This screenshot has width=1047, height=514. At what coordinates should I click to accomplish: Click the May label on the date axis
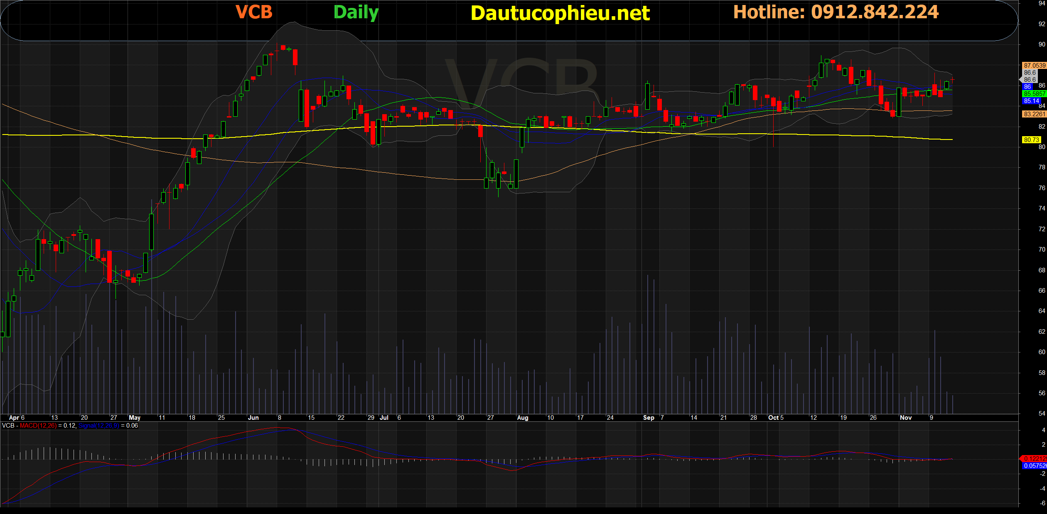click(135, 418)
